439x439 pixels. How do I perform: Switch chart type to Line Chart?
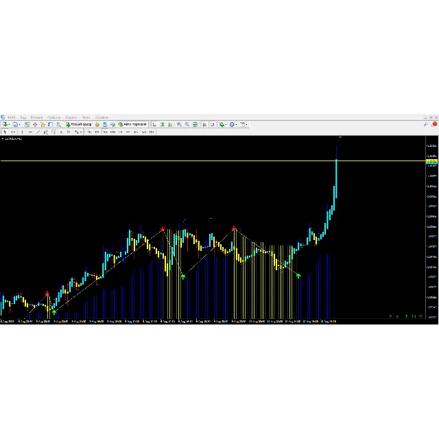coord(170,124)
